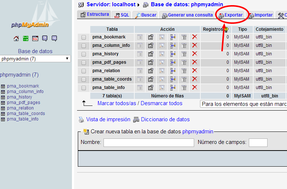The width and height of the screenshot is (287, 189).
Task: Search icon in pma_column_info row
Action: pos(161,45)
